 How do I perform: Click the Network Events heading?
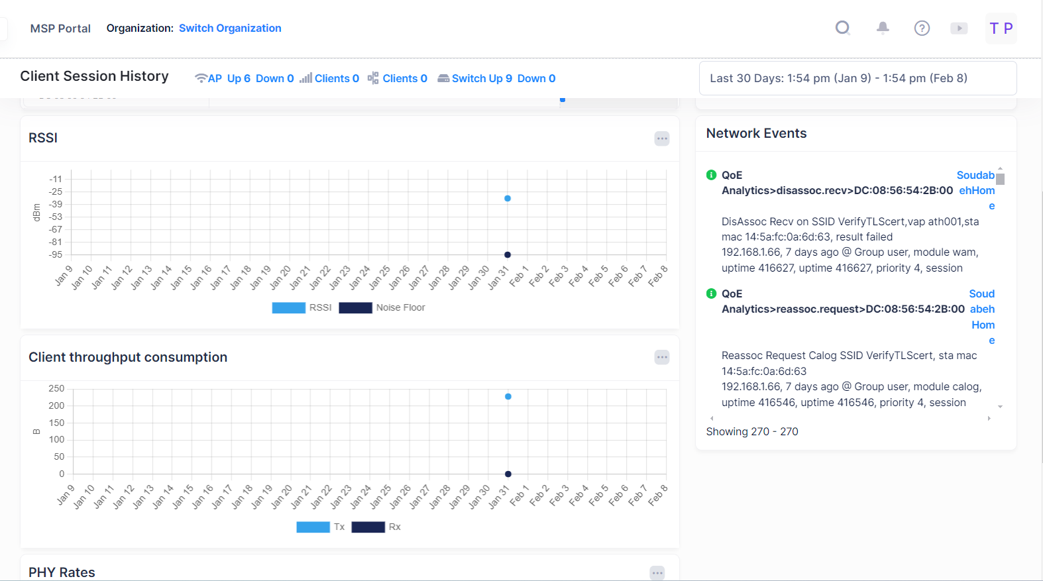tap(756, 133)
